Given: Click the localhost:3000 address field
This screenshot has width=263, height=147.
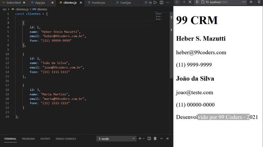Looking at the screenshot, I should 219,2.
